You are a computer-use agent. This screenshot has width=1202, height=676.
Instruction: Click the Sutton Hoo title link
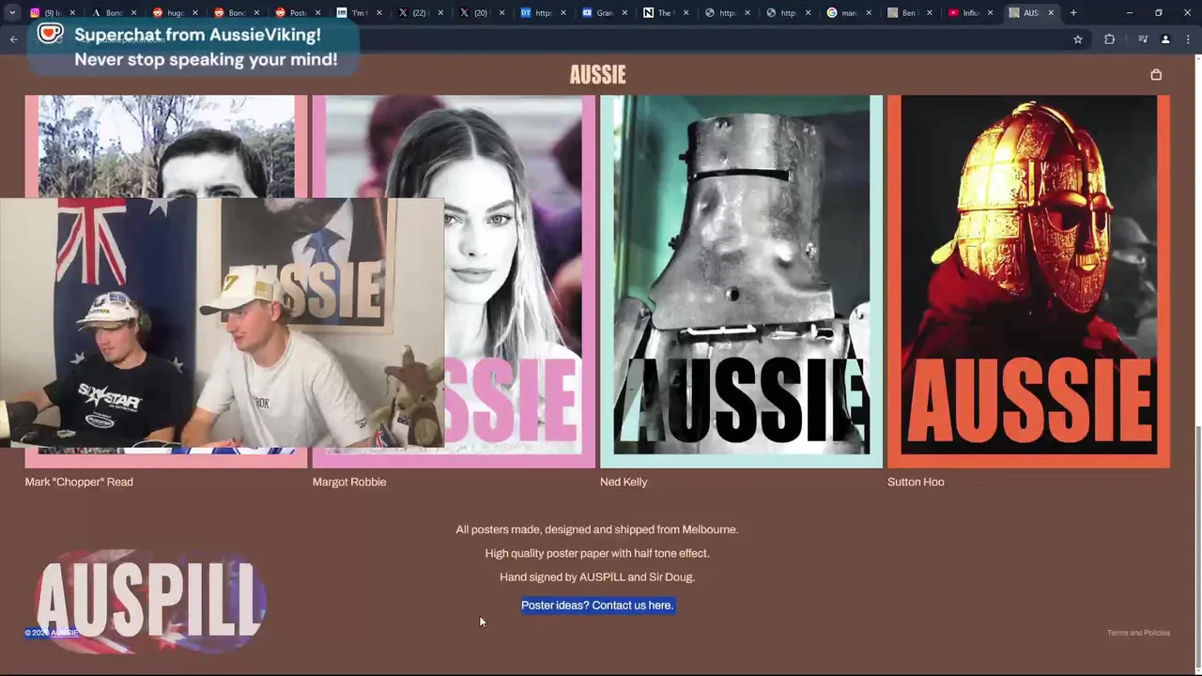click(916, 482)
